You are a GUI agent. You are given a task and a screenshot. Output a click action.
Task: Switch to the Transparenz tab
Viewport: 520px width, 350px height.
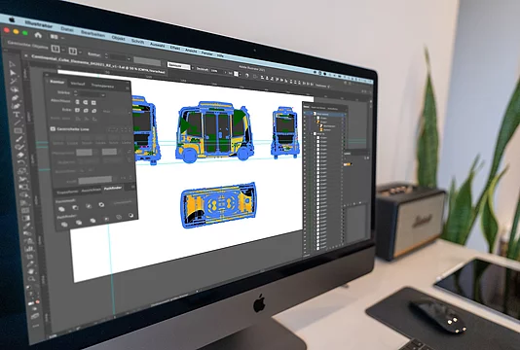102,86
